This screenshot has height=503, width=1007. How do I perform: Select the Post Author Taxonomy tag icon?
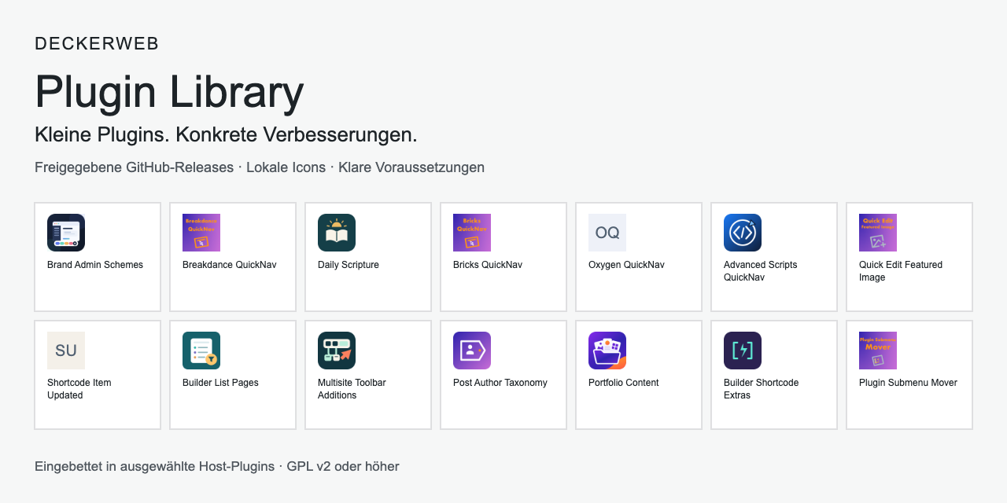pyautogui.click(x=472, y=351)
